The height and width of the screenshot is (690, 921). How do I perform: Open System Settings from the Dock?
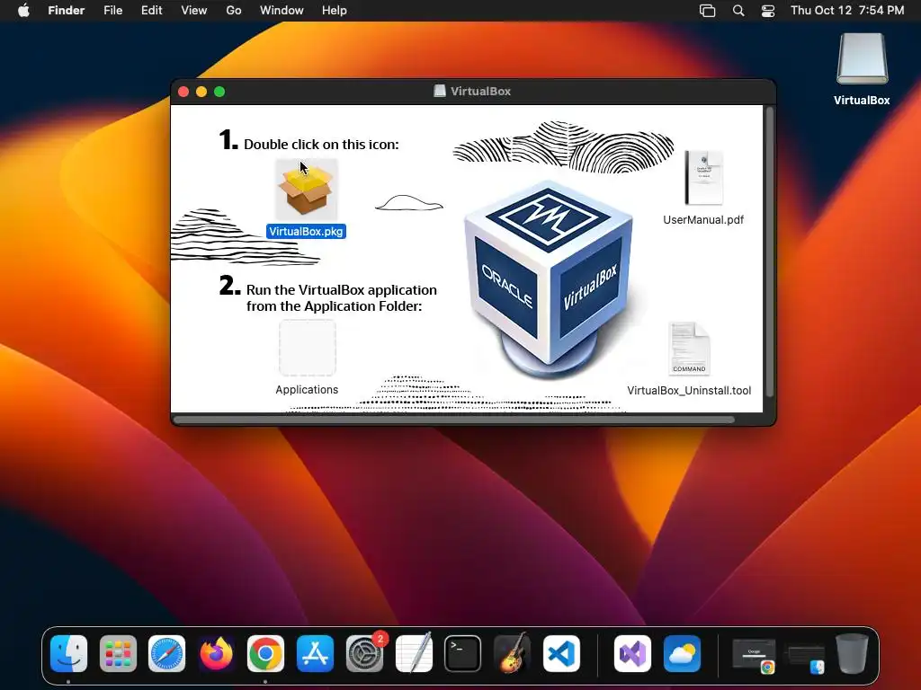click(x=364, y=654)
